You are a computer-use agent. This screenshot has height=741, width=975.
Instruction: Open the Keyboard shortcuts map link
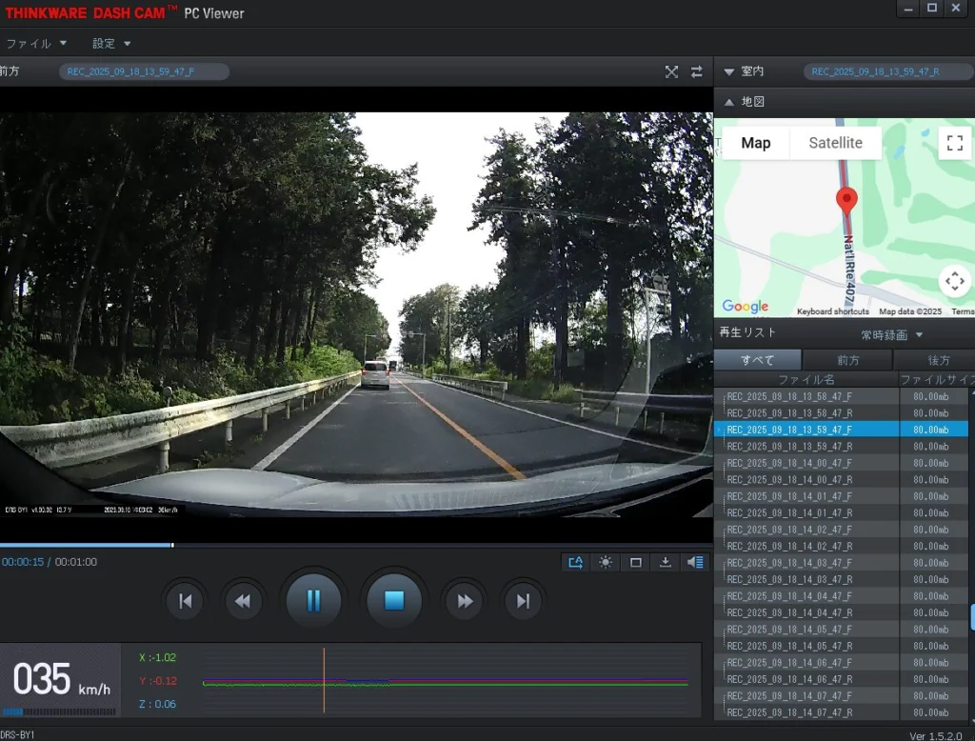(832, 311)
